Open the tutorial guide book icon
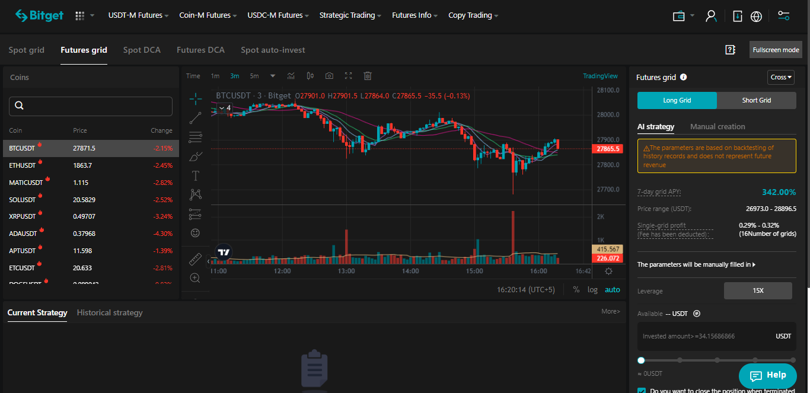This screenshot has width=810, height=393. coord(731,50)
